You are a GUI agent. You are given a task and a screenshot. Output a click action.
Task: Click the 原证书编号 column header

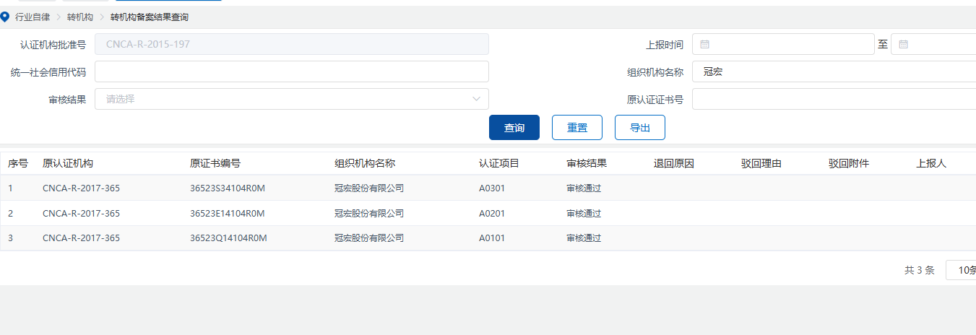tap(215, 163)
